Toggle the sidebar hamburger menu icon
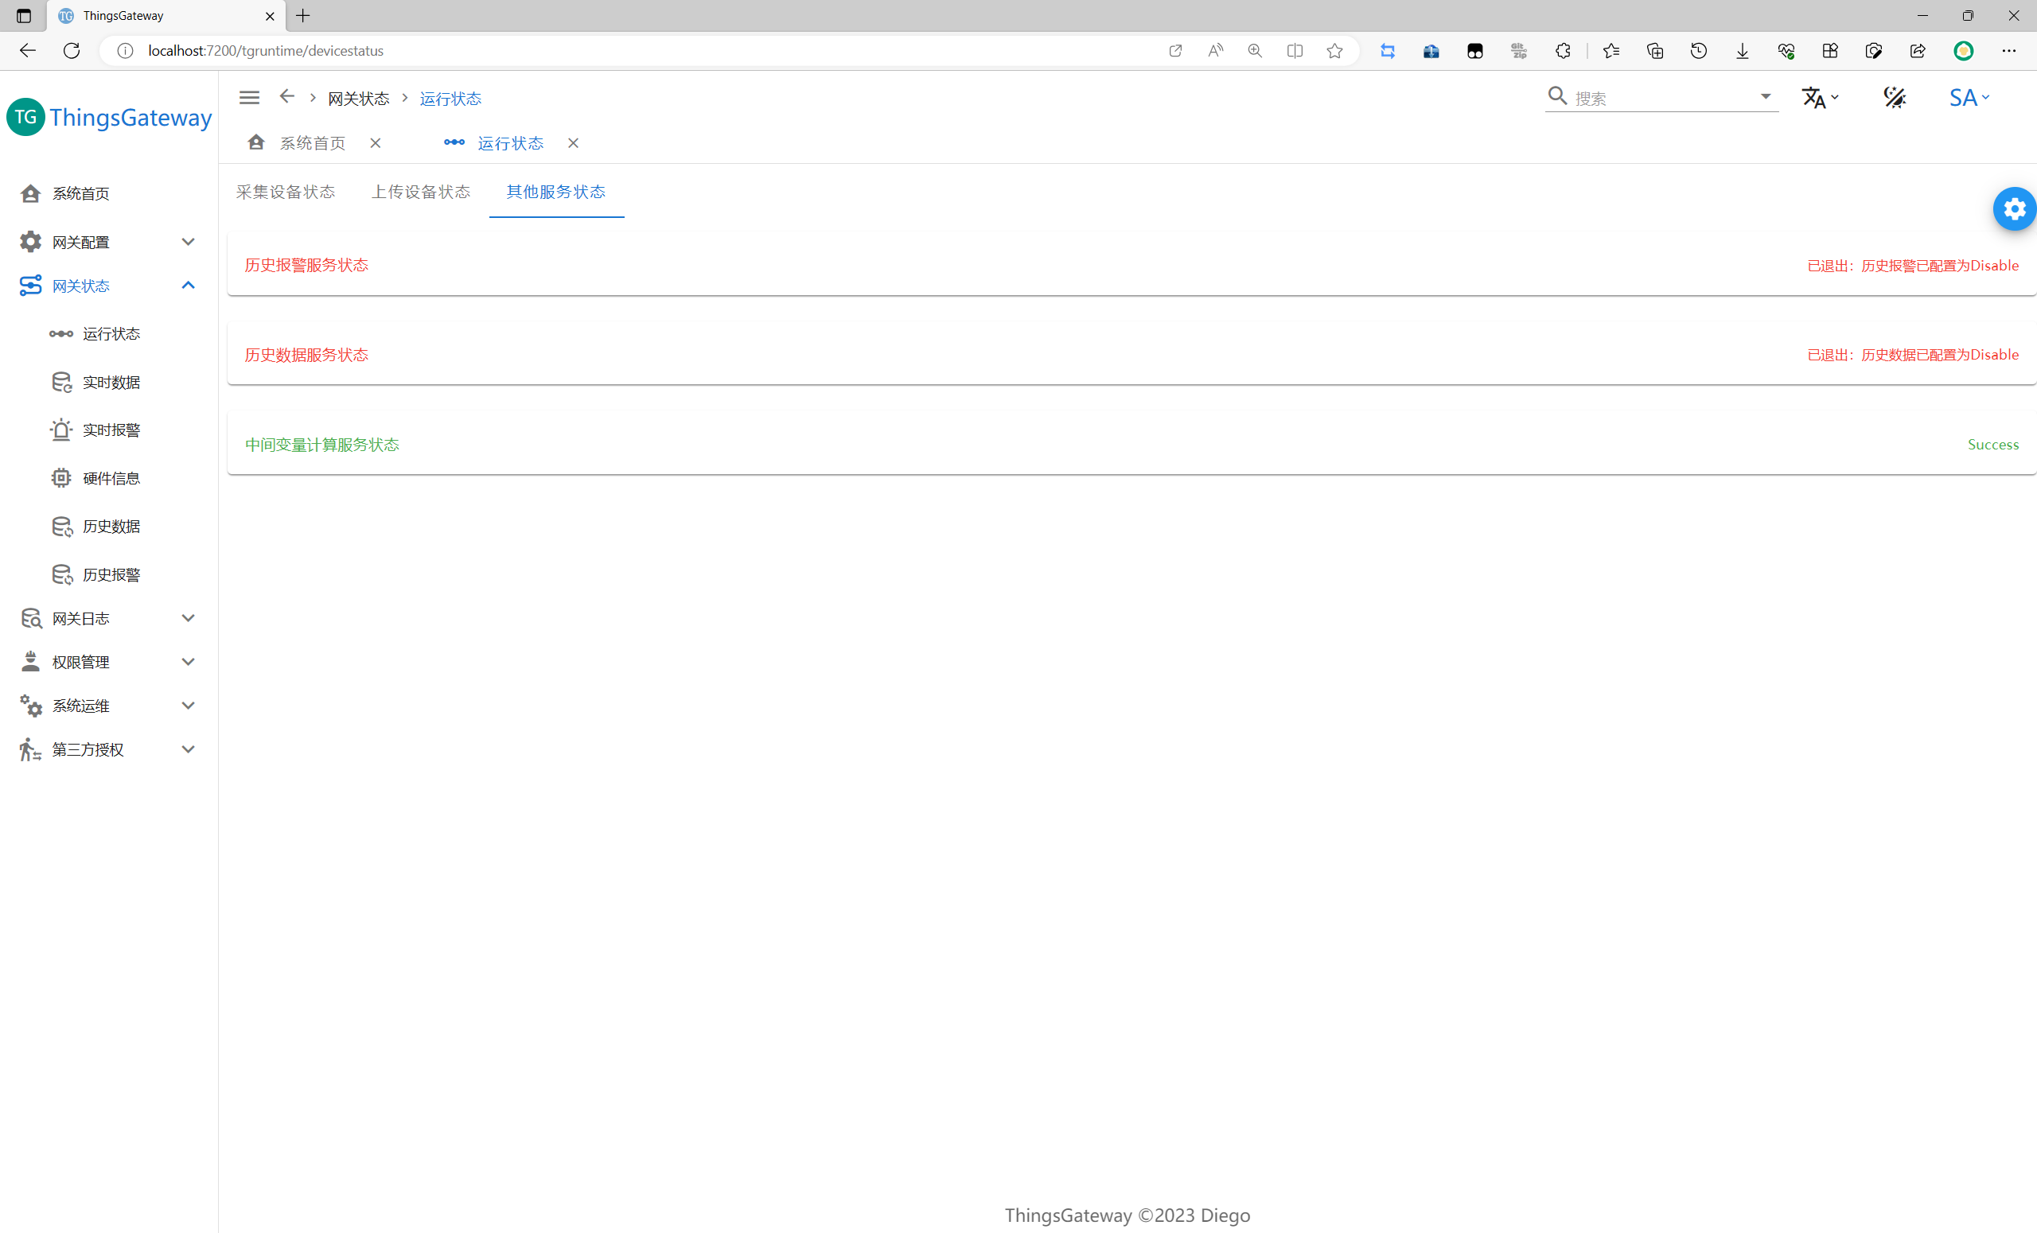Image resolution: width=2037 pixels, height=1233 pixels. (x=249, y=98)
